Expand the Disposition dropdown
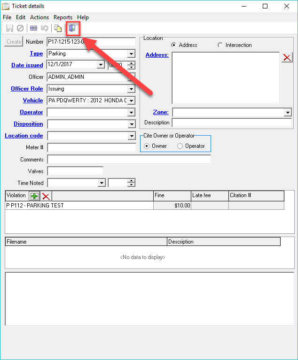 (131, 124)
